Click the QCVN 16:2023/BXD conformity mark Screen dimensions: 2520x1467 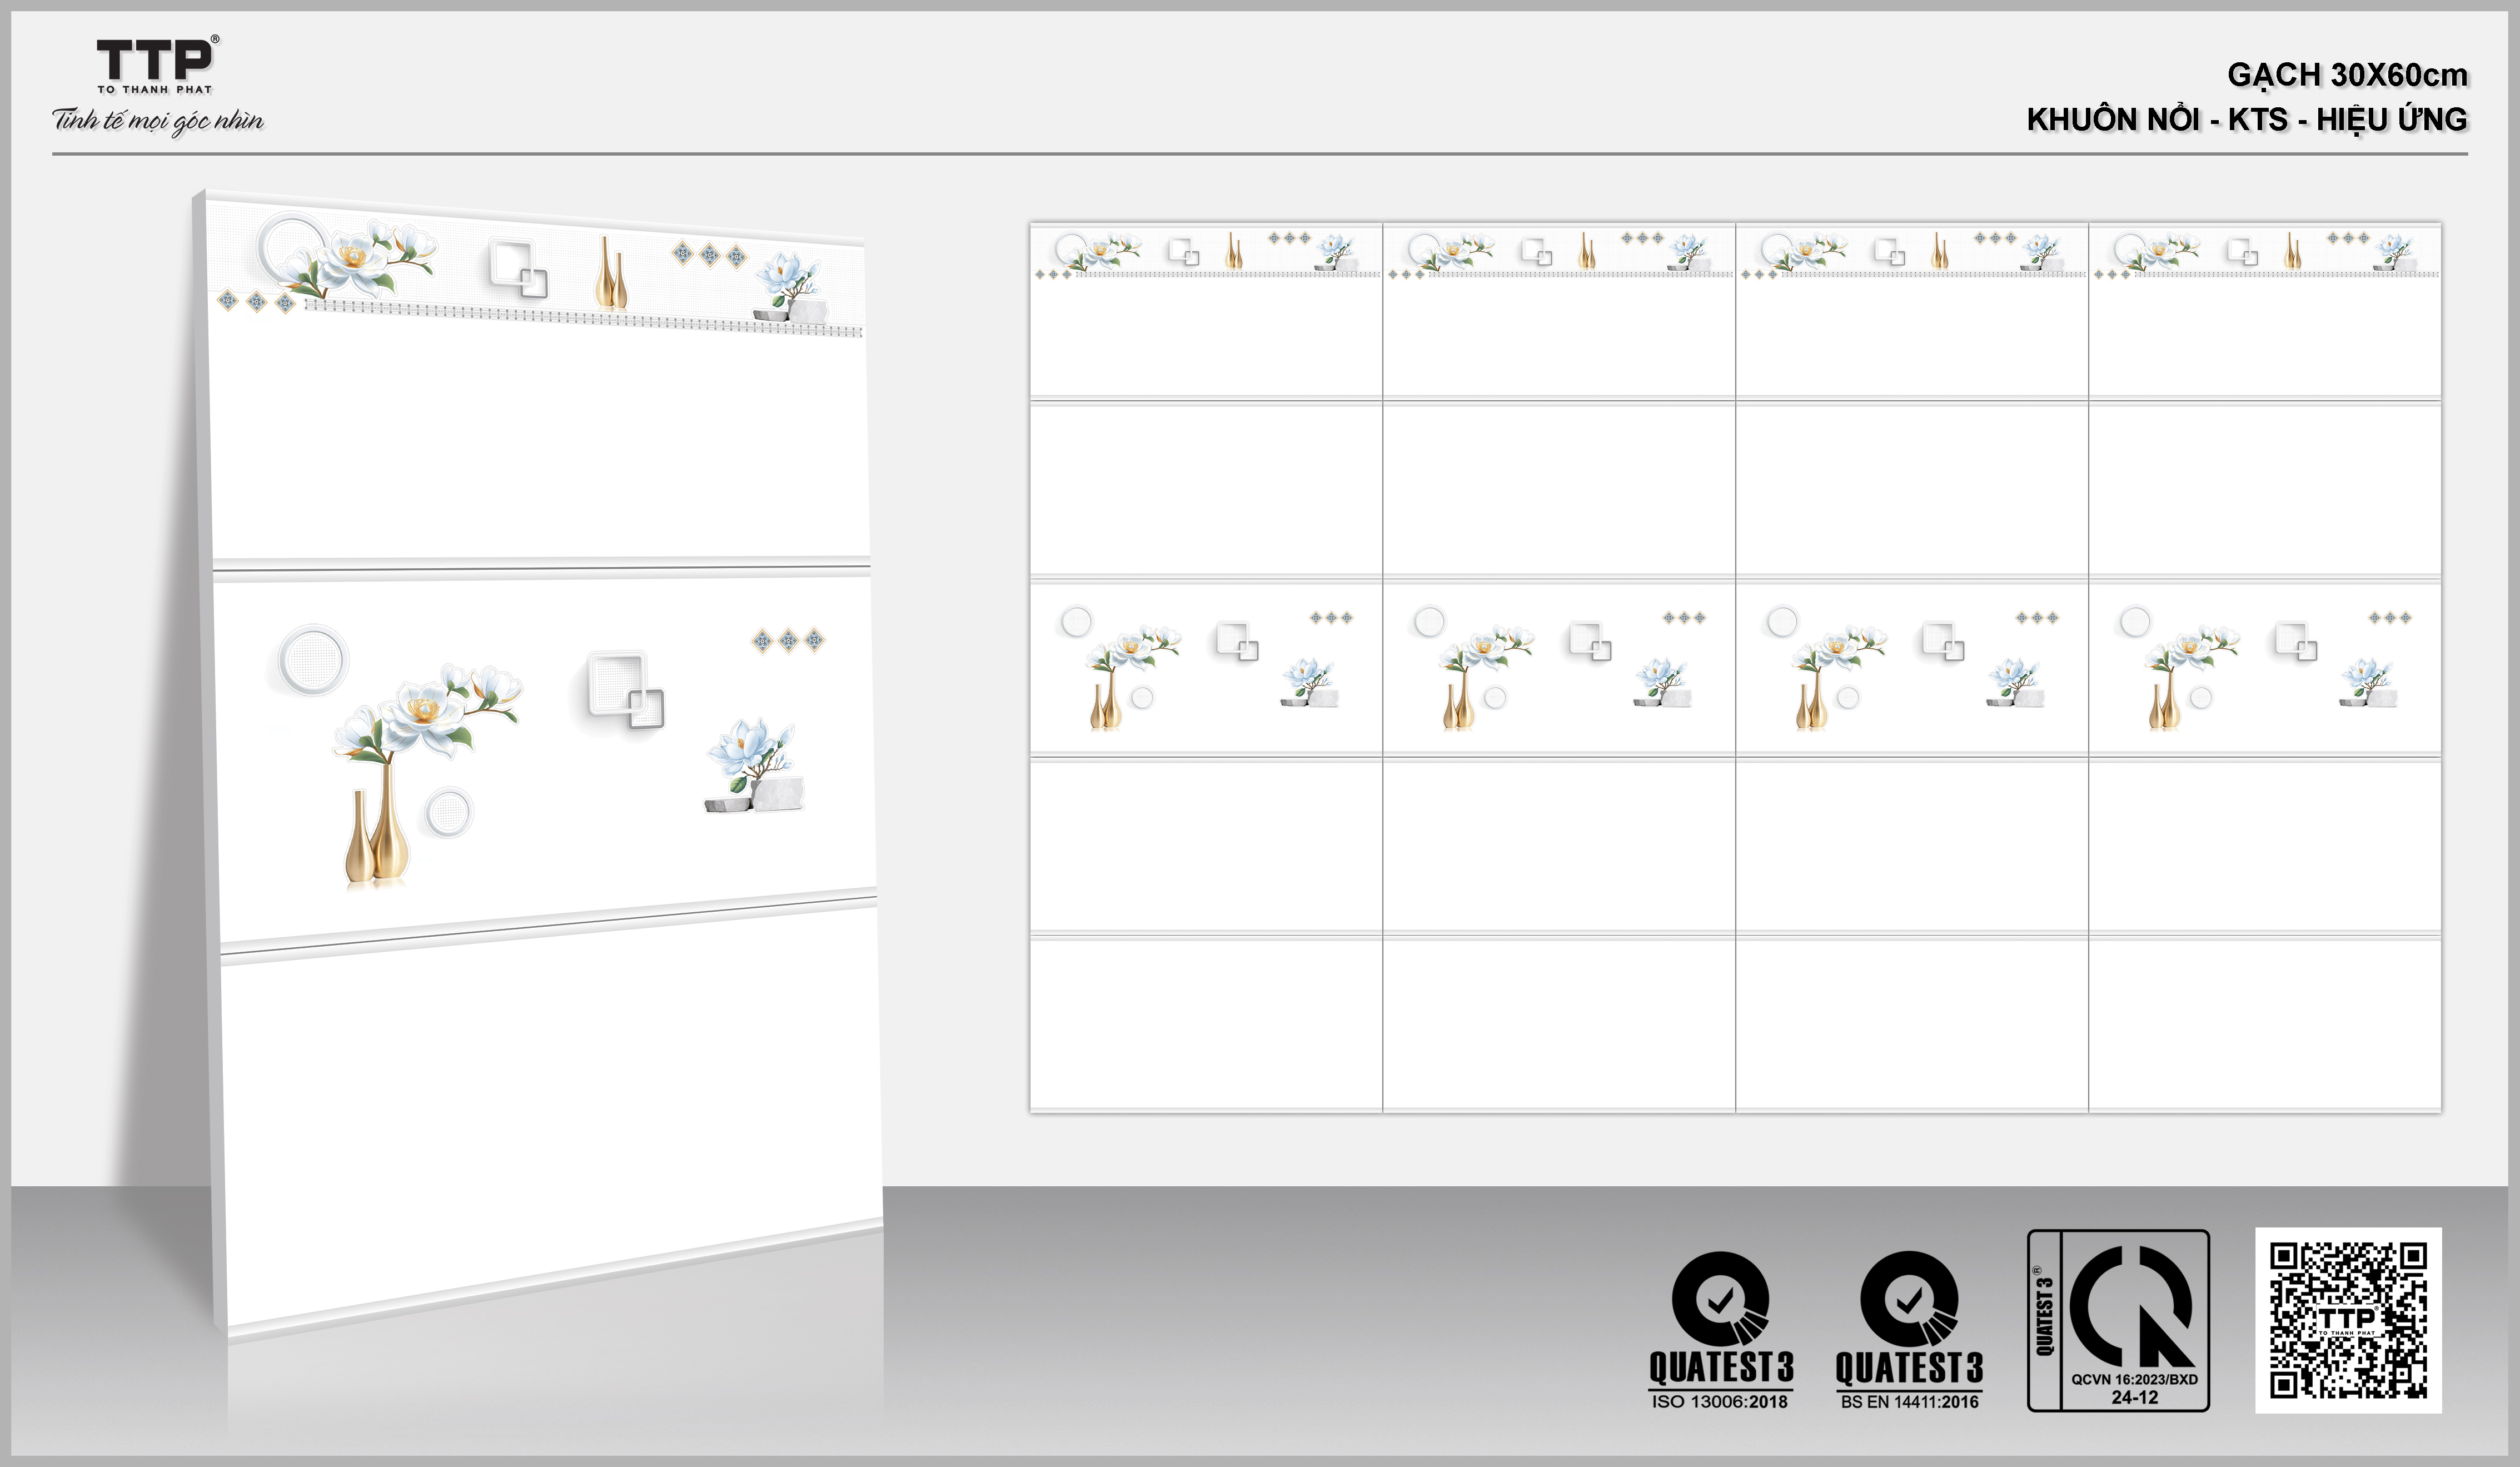(2118, 1320)
